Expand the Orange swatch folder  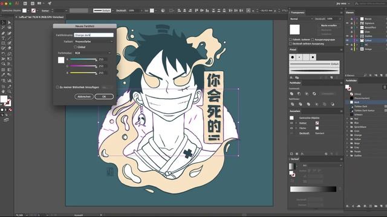(347, 135)
